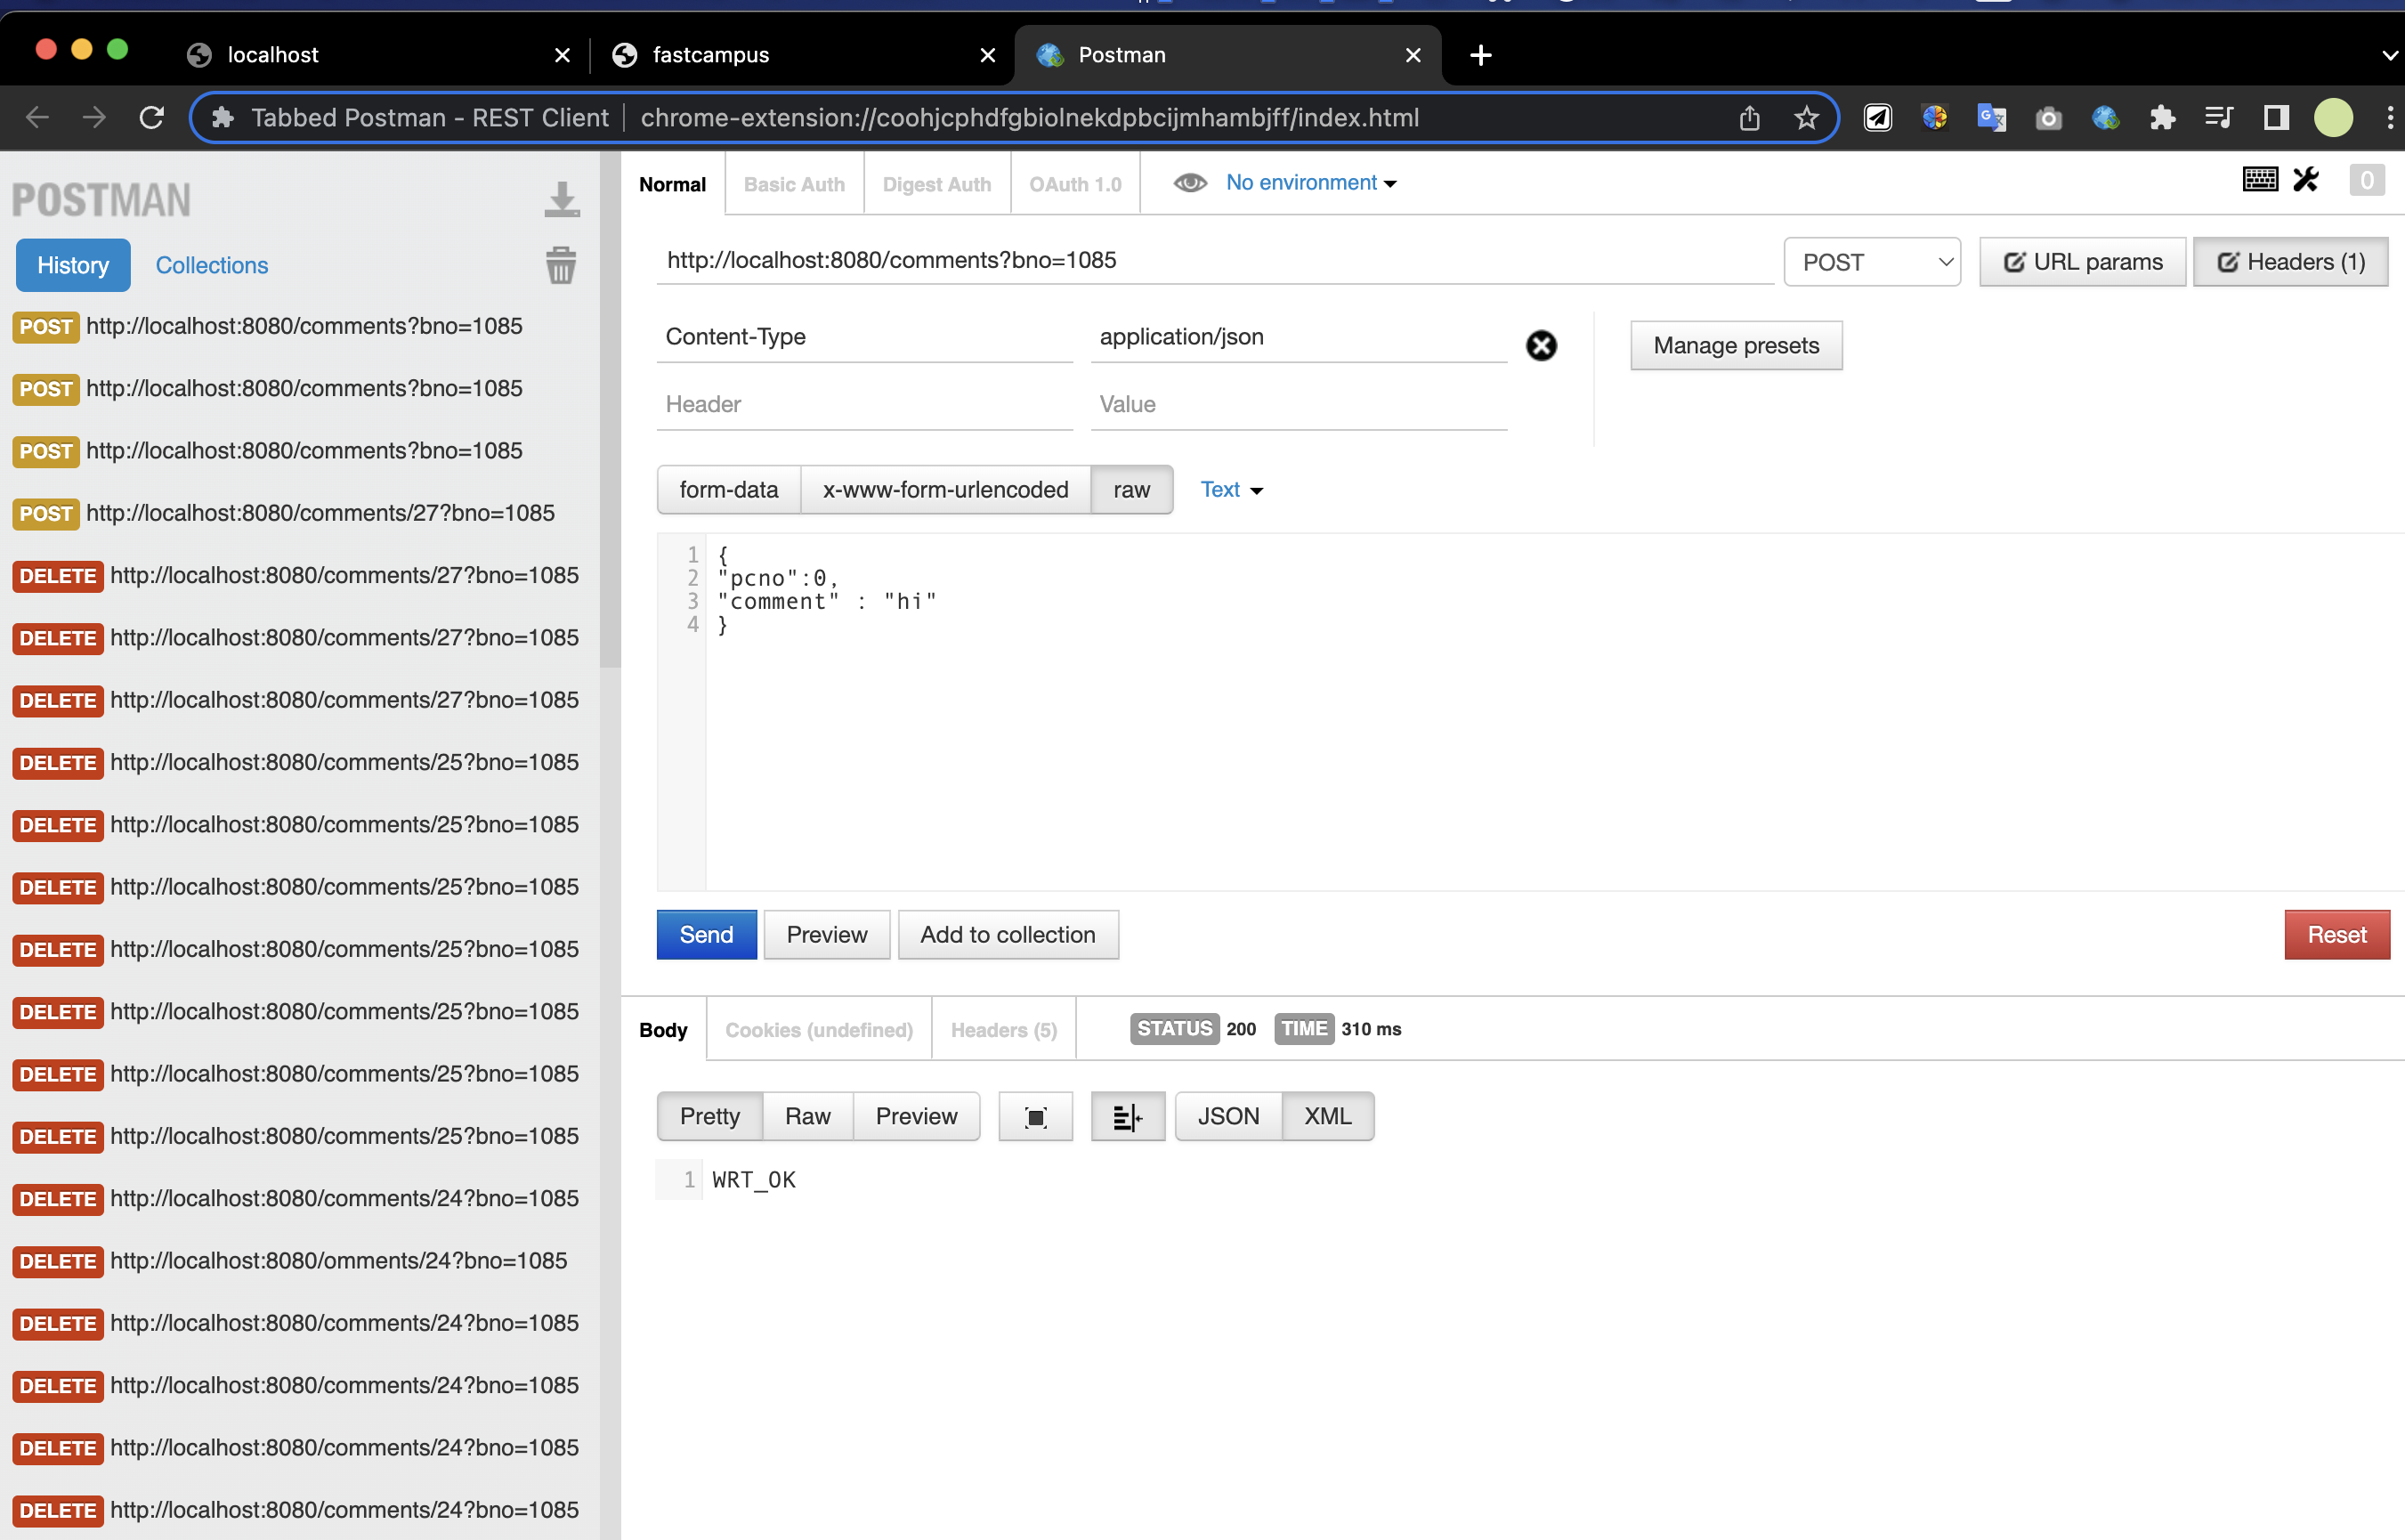This screenshot has height=1540, width=2405.
Task: Open settings wrench icon
Action: [2306, 180]
